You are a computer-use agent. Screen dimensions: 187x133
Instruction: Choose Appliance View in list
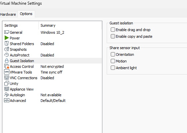[x=22, y=89]
